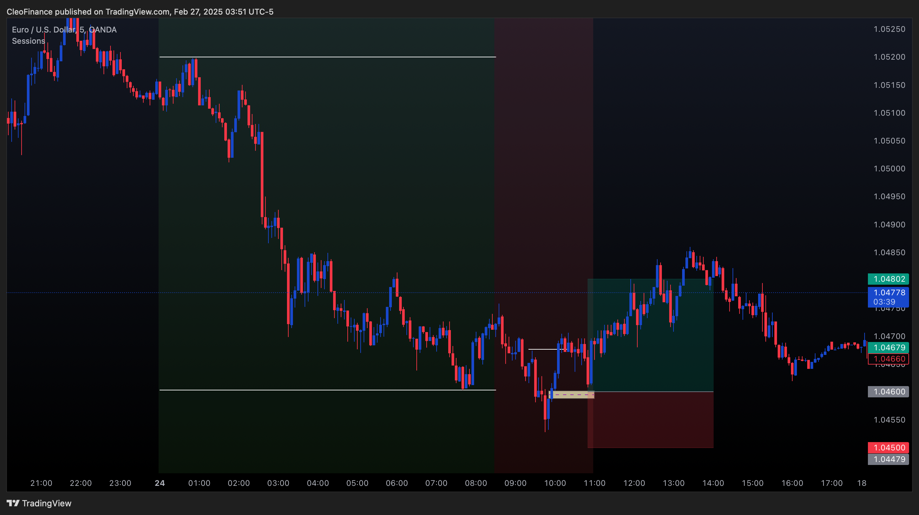Click the 01:00 time axis label

(199, 483)
